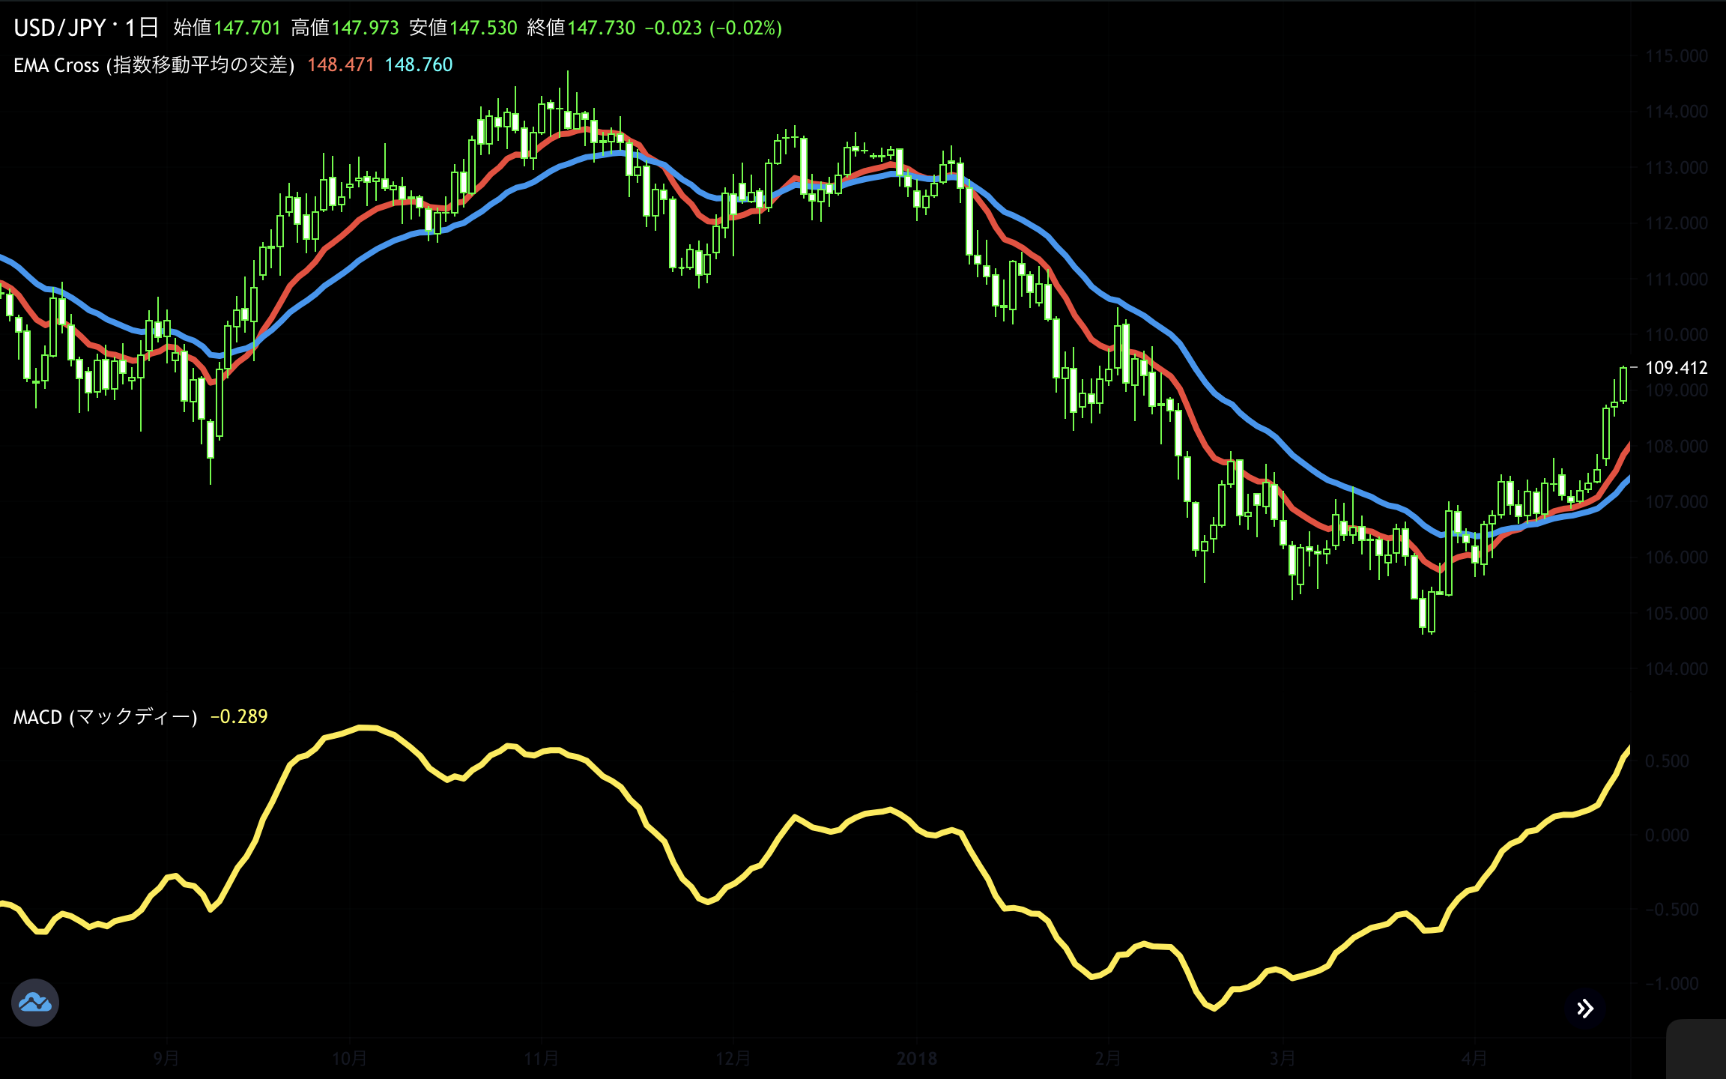Click the 2018 marker on time axis
Viewport: 1726px width, 1079px height.
tap(917, 1059)
